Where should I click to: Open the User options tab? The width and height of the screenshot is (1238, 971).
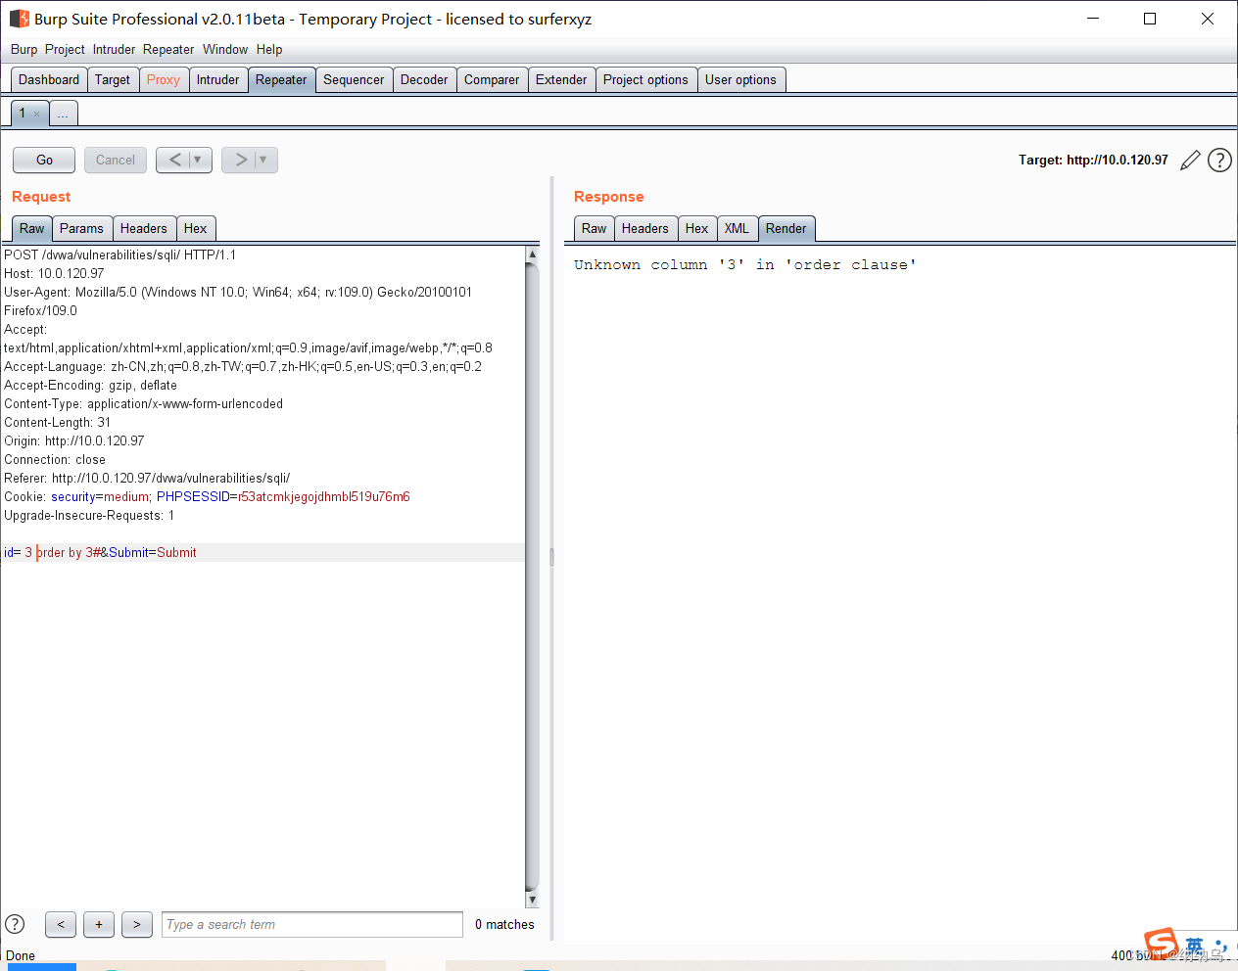point(740,80)
